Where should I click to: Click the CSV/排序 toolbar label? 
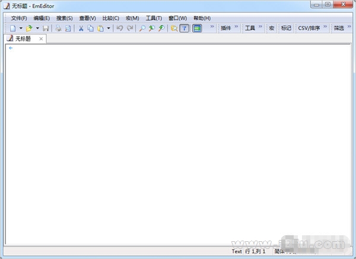(309, 28)
